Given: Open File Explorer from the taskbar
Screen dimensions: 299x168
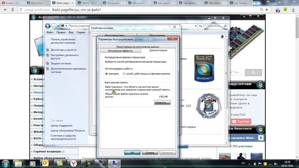Looking at the screenshot, I should pyautogui.click(x=18, y=164).
